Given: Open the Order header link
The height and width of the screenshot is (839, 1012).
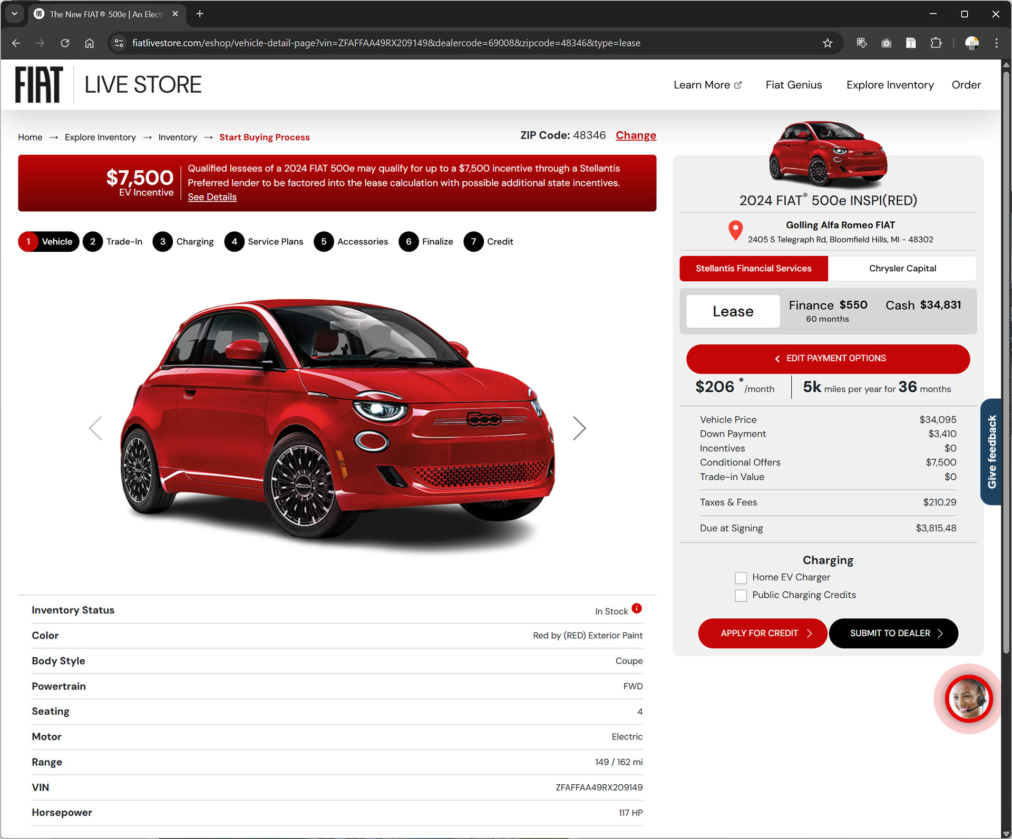Looking at the screenshot, I should point(966,85).
